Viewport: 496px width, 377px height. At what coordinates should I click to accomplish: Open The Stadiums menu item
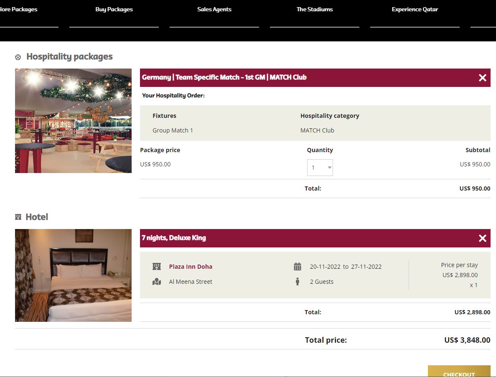315,10
